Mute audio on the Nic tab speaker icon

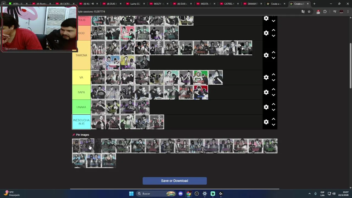92,4
